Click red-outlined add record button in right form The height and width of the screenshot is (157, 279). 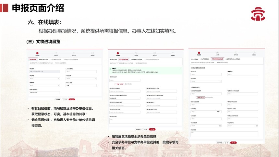tap(201, 98)
